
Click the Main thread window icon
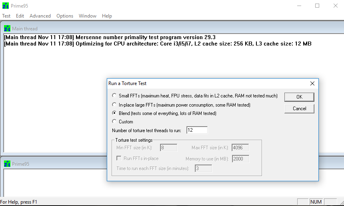coord(7,28)
